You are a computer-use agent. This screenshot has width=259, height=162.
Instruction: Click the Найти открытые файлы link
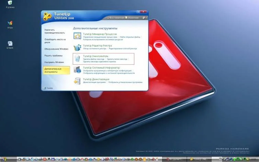(130, 37)
